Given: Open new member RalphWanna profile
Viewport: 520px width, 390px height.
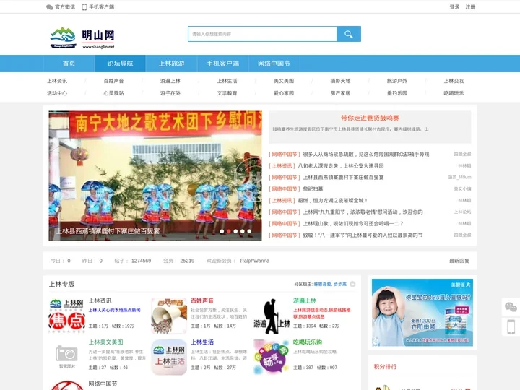Looking at the screenshot, I should click(x=255, y=261).
